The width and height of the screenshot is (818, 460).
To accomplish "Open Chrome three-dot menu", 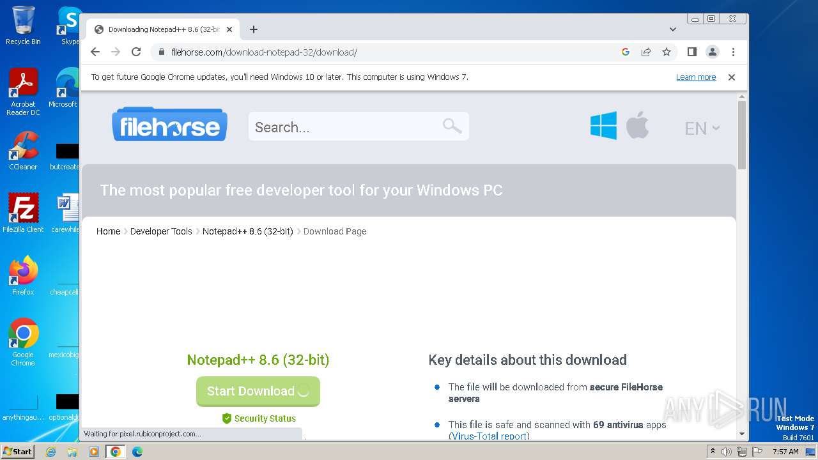I will coord(733,52).
